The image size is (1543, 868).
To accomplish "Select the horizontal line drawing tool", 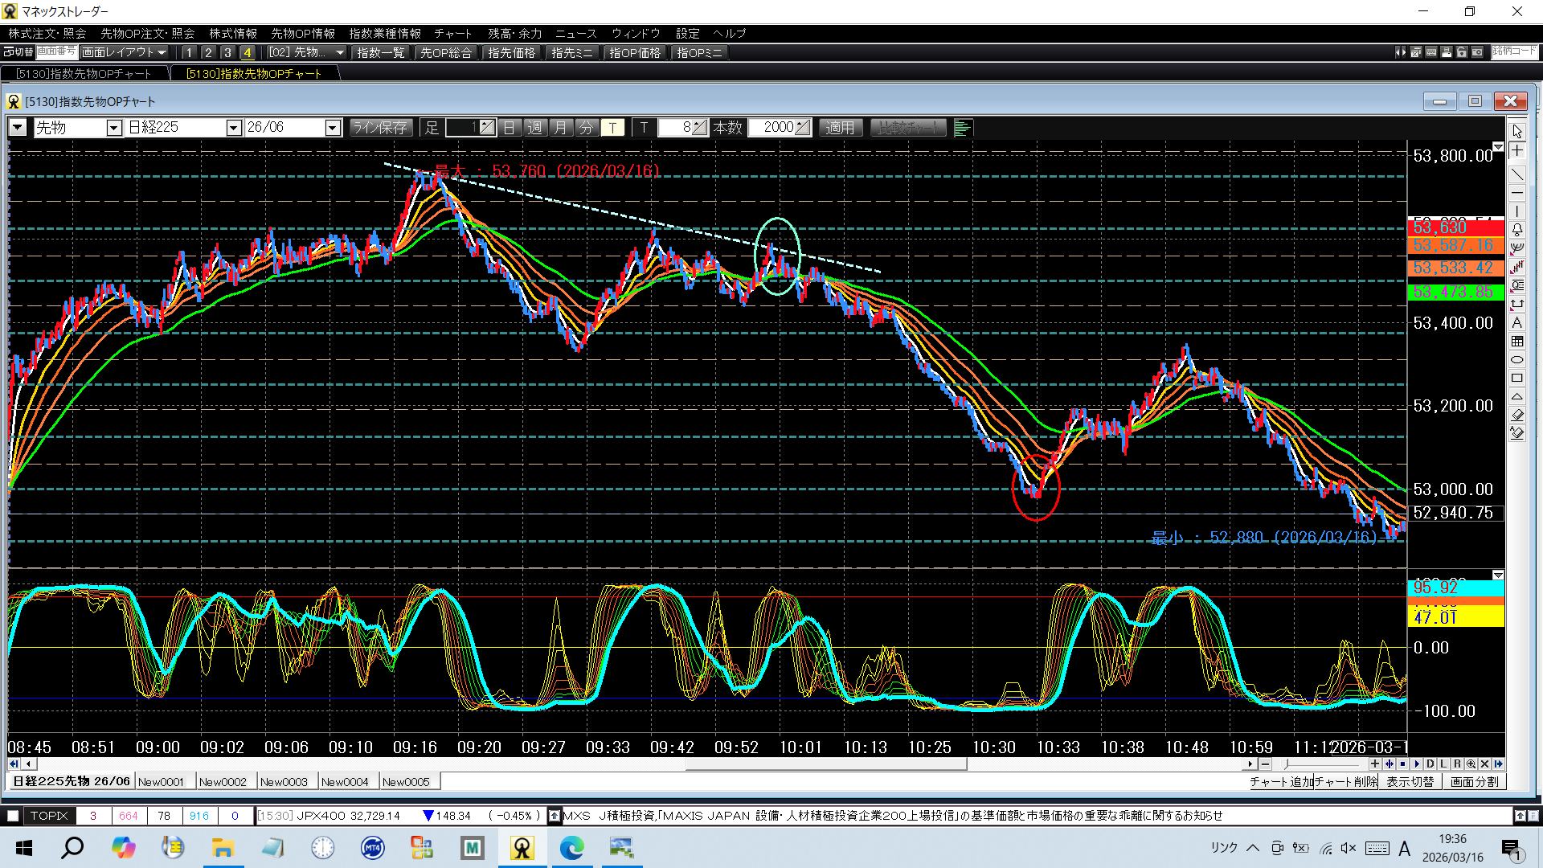I will (1516, 193).
